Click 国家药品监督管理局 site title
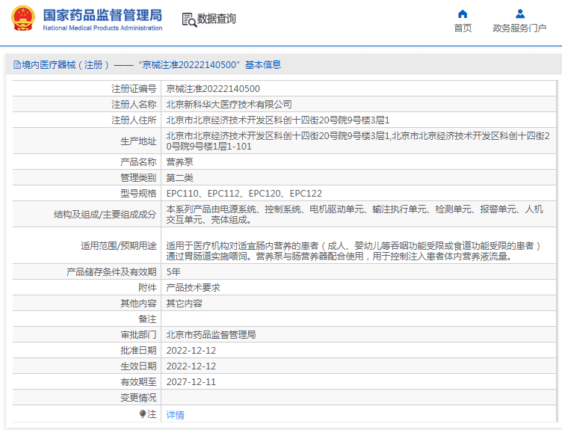 point(102,16)
